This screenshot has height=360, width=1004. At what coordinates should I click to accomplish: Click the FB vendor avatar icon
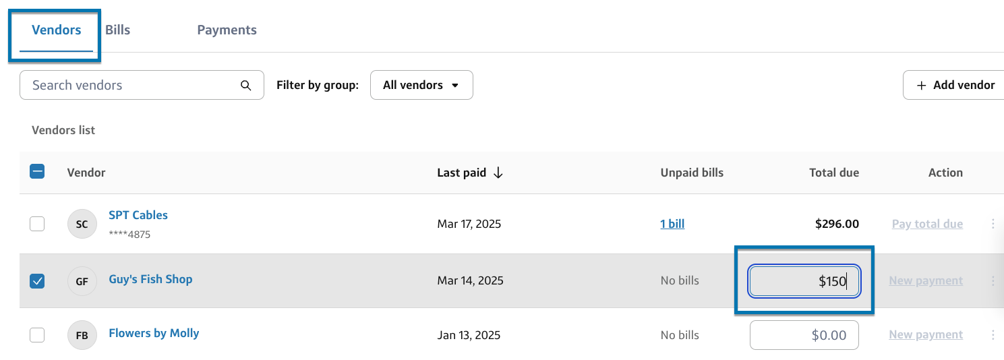coord(82,335)
